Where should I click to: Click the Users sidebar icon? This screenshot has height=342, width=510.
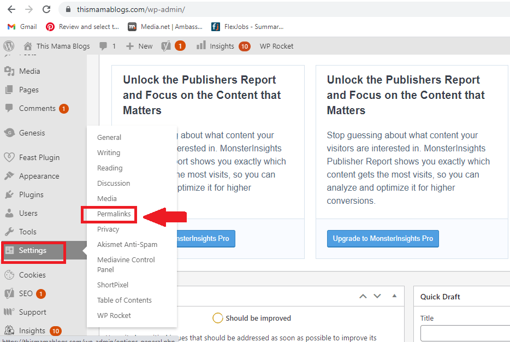9,213
